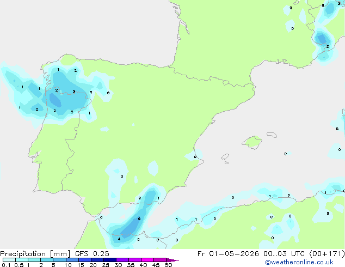The width and height of the screenshot is (345, 267).
Task: Choose the 2–5 mm legend swatch
Action: (x=47, y=260)
